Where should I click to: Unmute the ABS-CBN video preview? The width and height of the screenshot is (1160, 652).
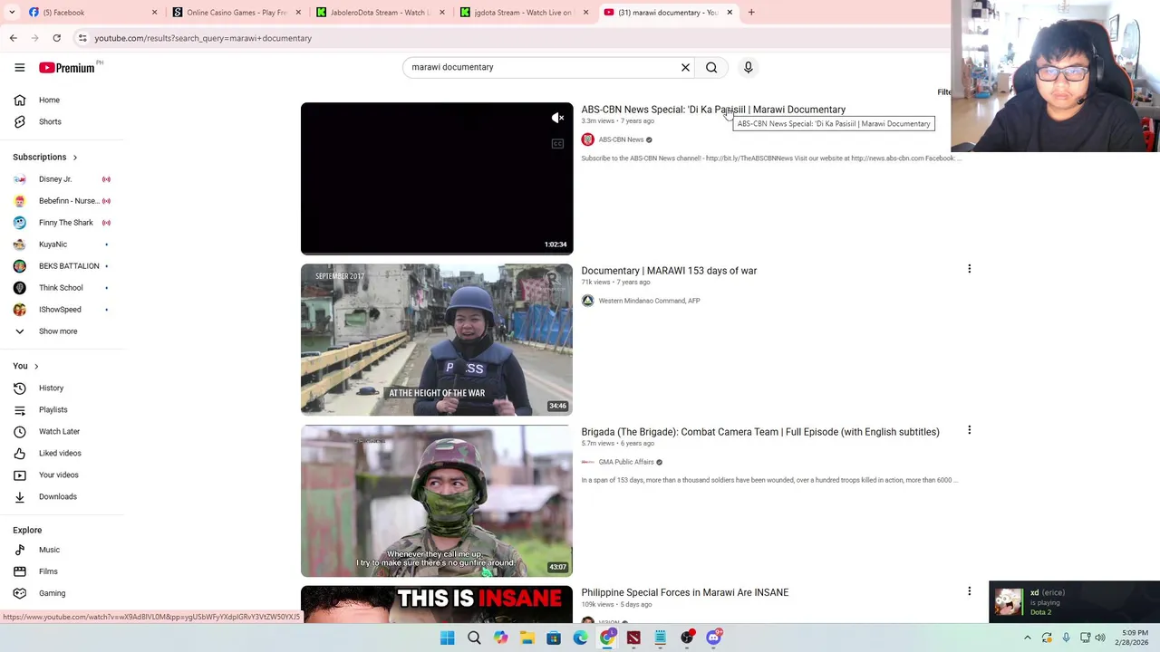coord(557,118)
